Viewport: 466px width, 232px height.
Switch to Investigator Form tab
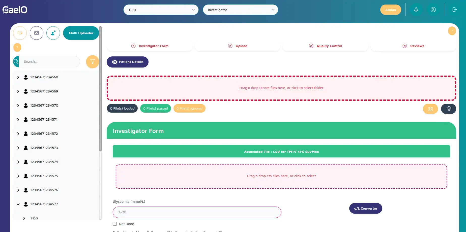pos(150,46)
